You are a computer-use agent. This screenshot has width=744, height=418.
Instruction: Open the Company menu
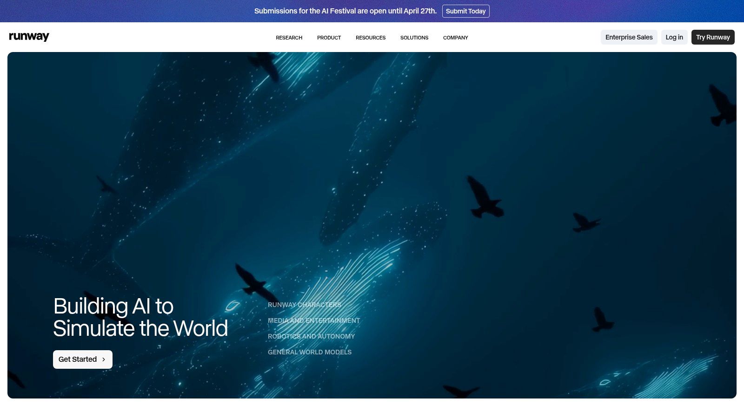(455, 38)
